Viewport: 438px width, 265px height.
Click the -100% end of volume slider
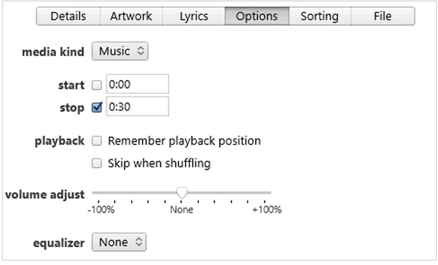(94, 192)
